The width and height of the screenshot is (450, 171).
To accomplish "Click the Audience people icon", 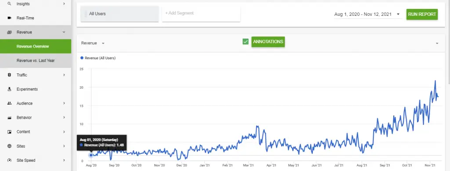I will click(x=9, y=103).
